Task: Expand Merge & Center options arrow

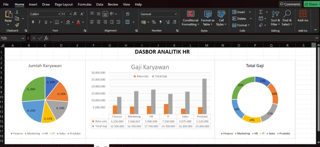Action: click(133, 22)
